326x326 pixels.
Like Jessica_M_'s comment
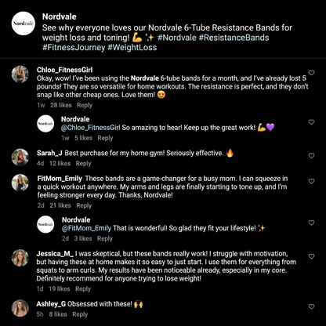(311, 256)
